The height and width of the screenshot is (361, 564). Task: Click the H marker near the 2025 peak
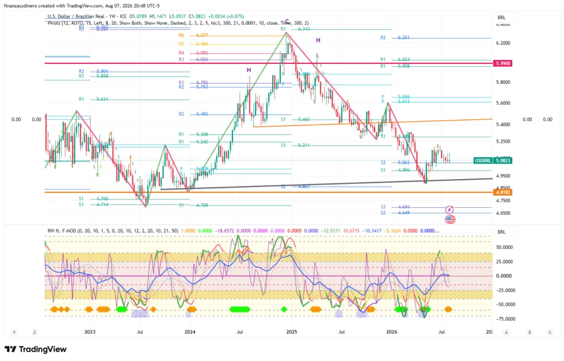click(x=318, y=40)
